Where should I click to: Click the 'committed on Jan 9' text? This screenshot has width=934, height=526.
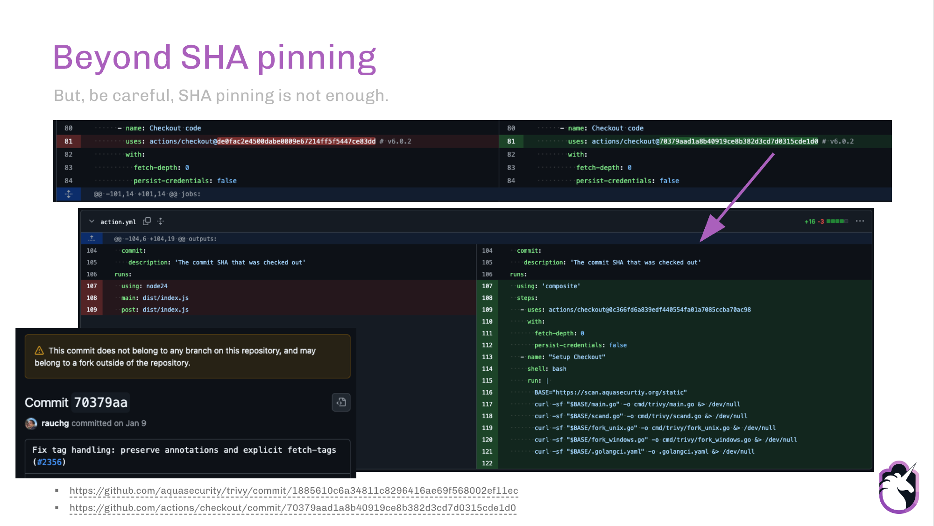pos(109,423)
